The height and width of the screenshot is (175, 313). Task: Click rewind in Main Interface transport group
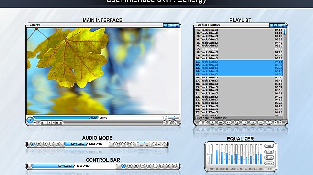coord(46,123)
